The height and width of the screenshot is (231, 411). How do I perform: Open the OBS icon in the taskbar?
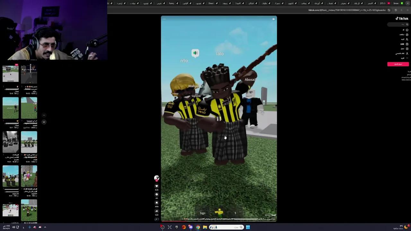(162, 227)
